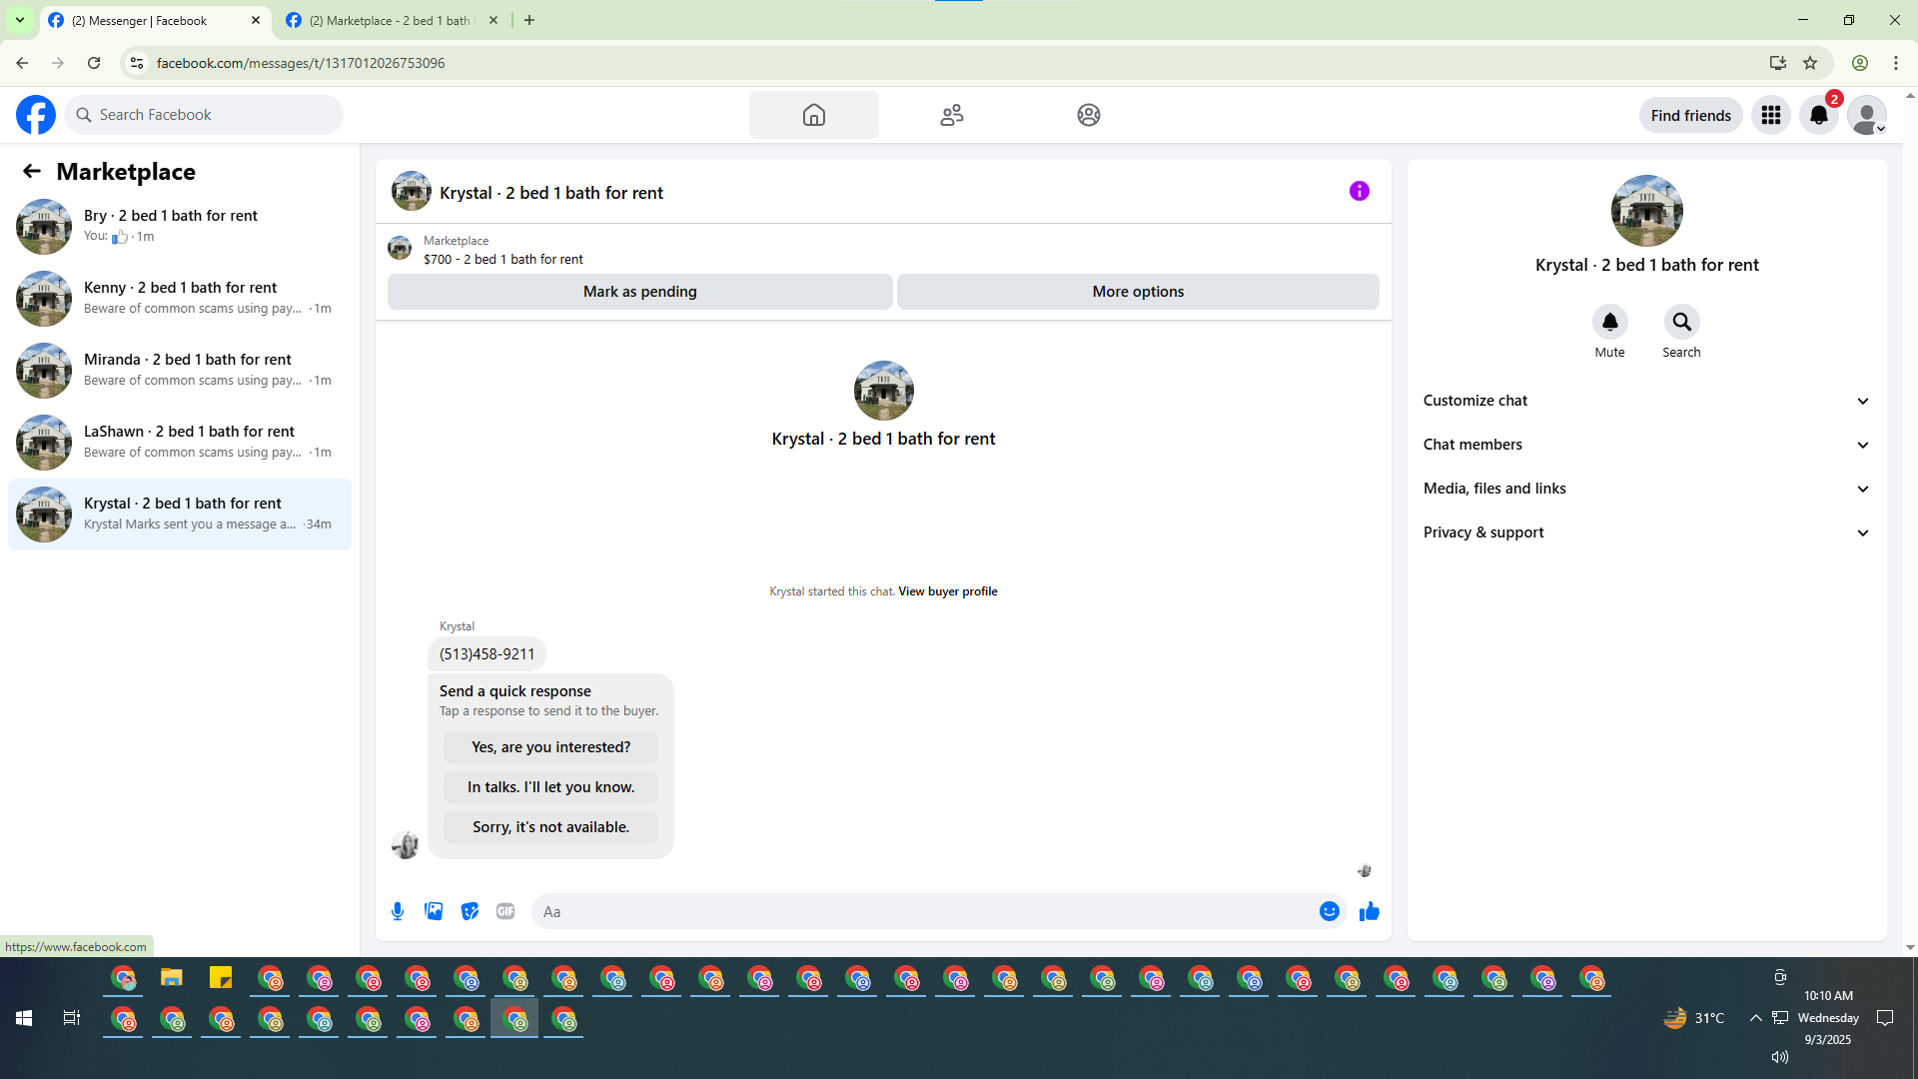The width and height of the screenshot is (1918, 1079).
Task: Open Chrome's three-dot menu
Action: tap(1896, 63)
